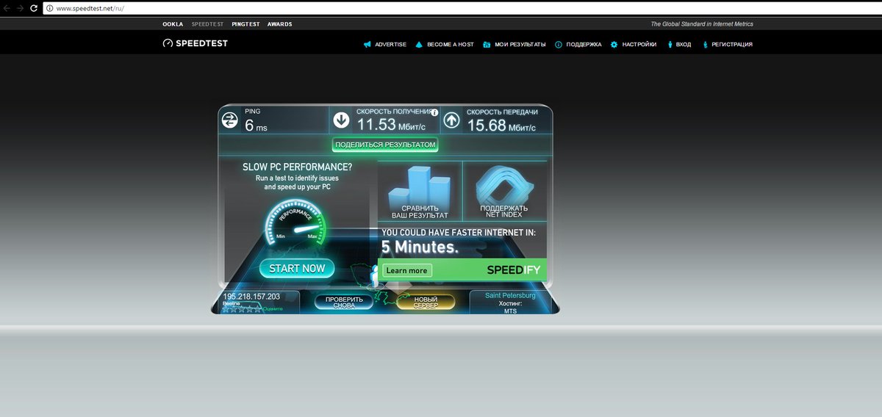Reload the page with the refresh icon
Viewport: 882px width, 417px height.
tap(34, 7)
